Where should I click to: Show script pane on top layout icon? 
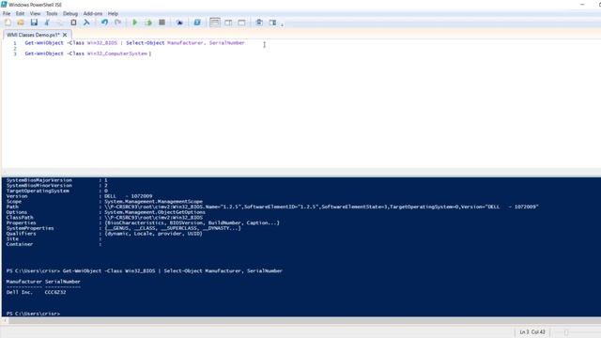pyautogui.click(x=215, y=23)
